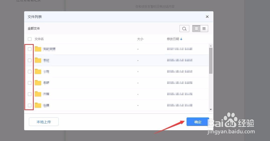Viewport: 270px width, 141px height.
Task: Confirm selection with the 确定 button
Action: coord(198,122)
